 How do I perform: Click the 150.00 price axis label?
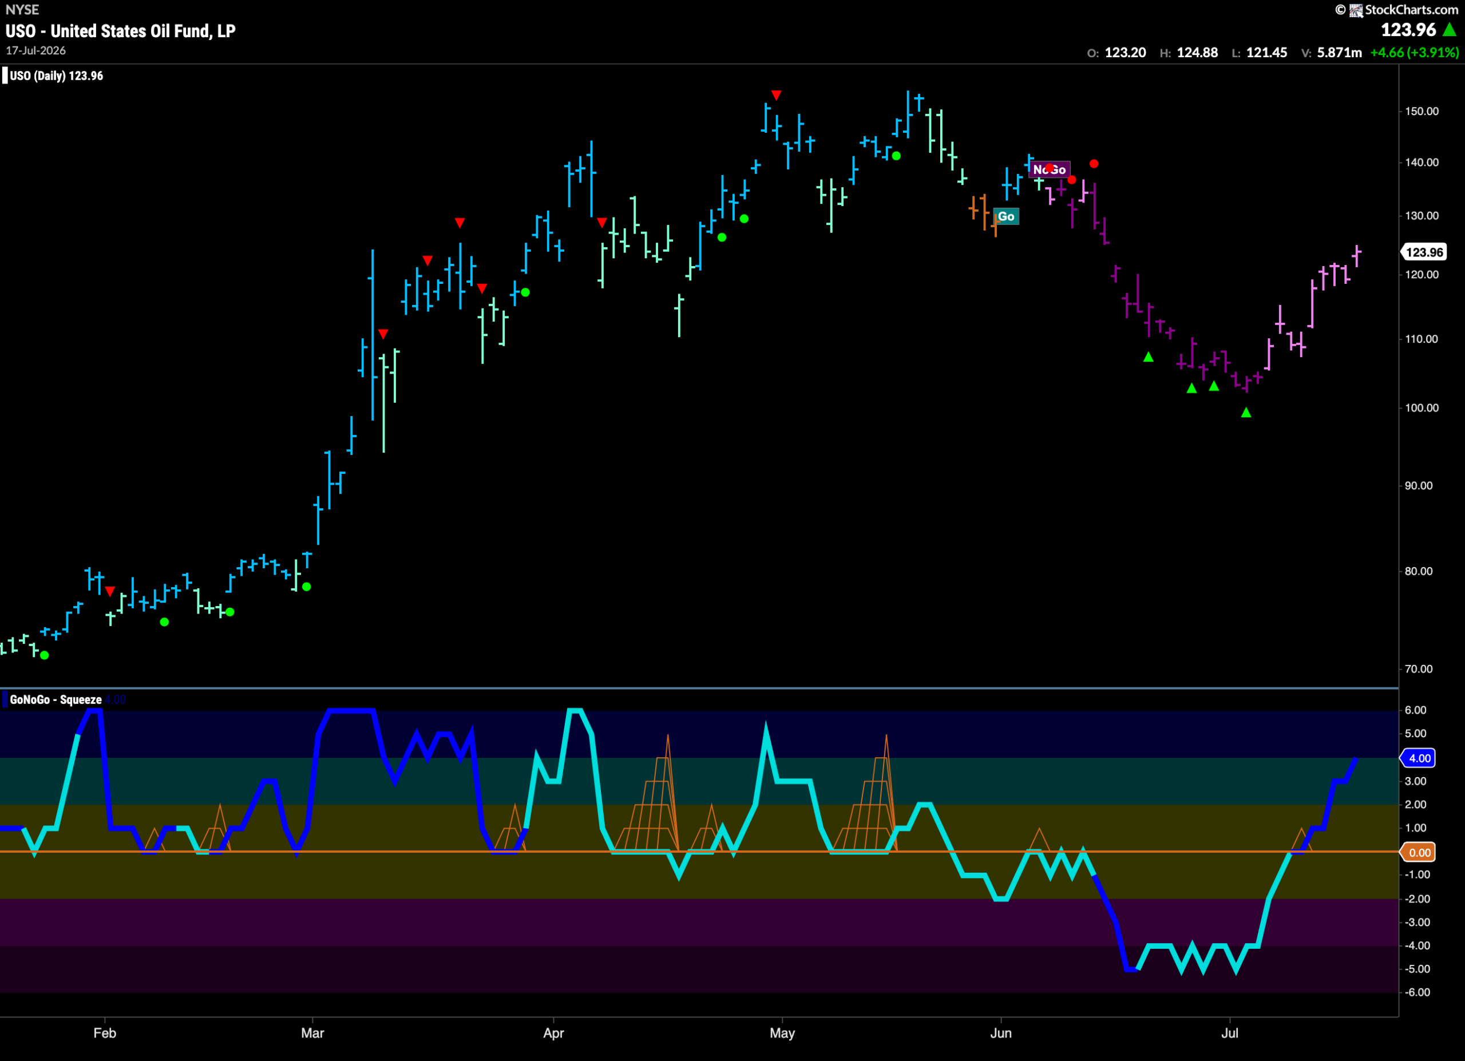click(1422, 111)
